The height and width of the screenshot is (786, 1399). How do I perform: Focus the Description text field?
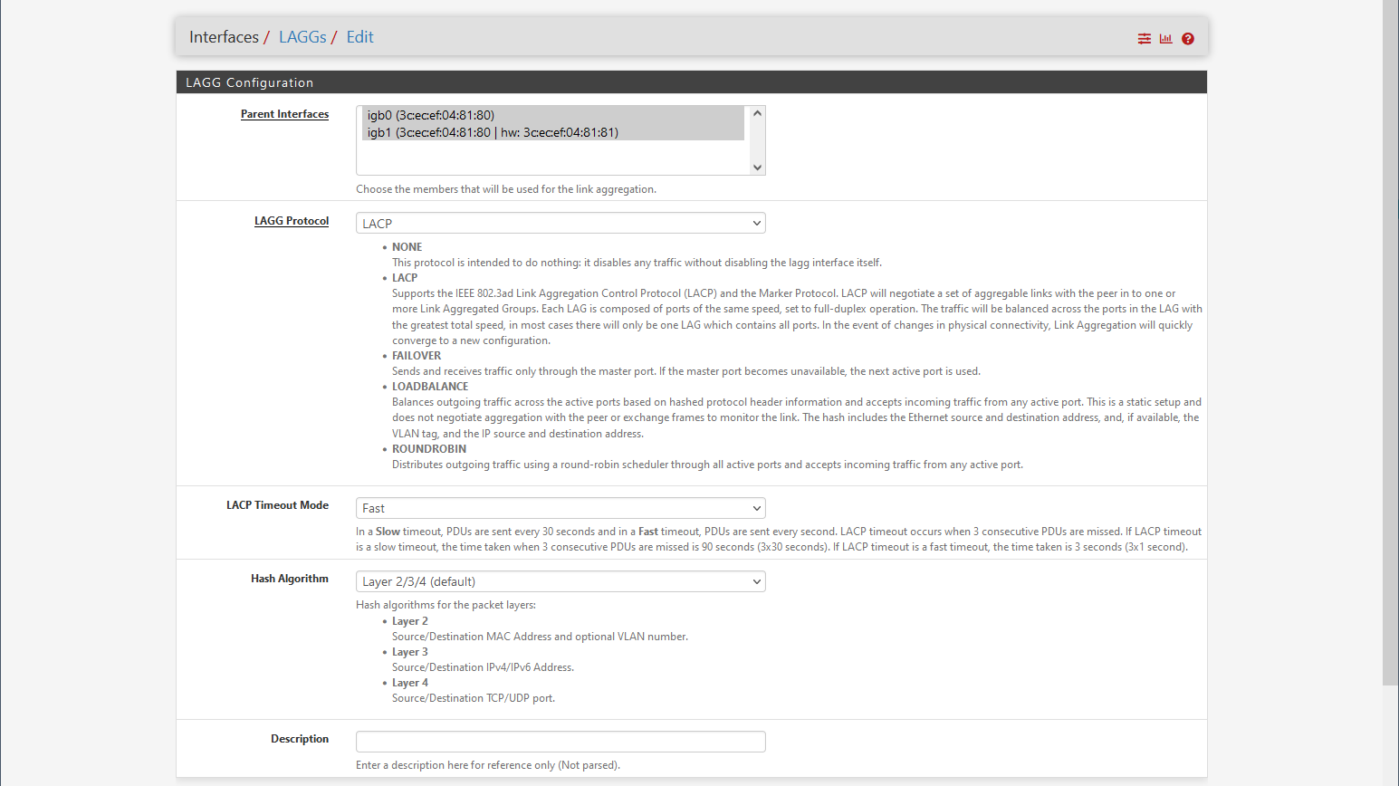pyautogui.click(x=561, y=742)
